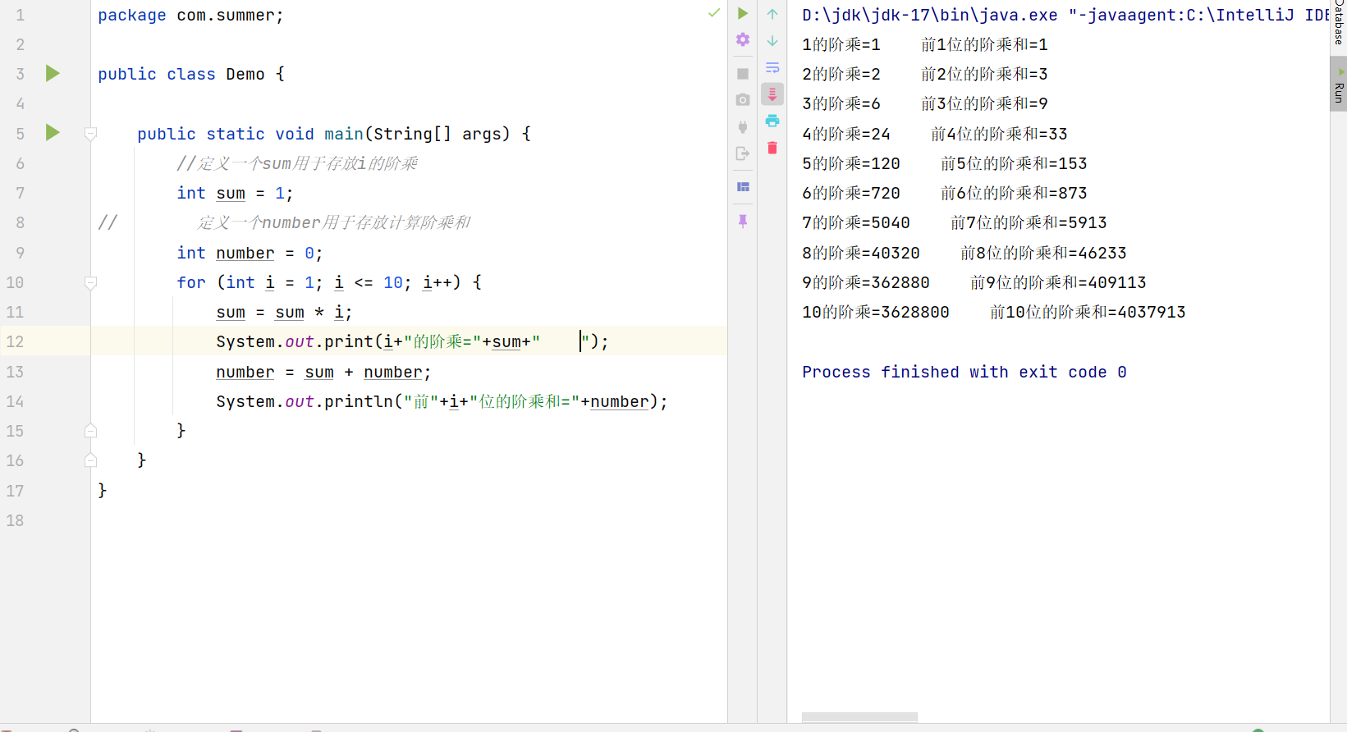
Task: Click 'sum = sum * i;' code line
Action: click(x=284, y=312)
